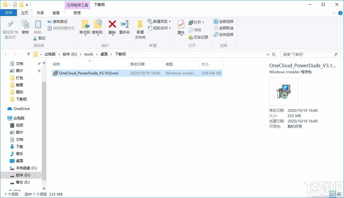Open the Copy to (复制到) menu
This screenshot has height=198, width=344.
tap(97, 27)
